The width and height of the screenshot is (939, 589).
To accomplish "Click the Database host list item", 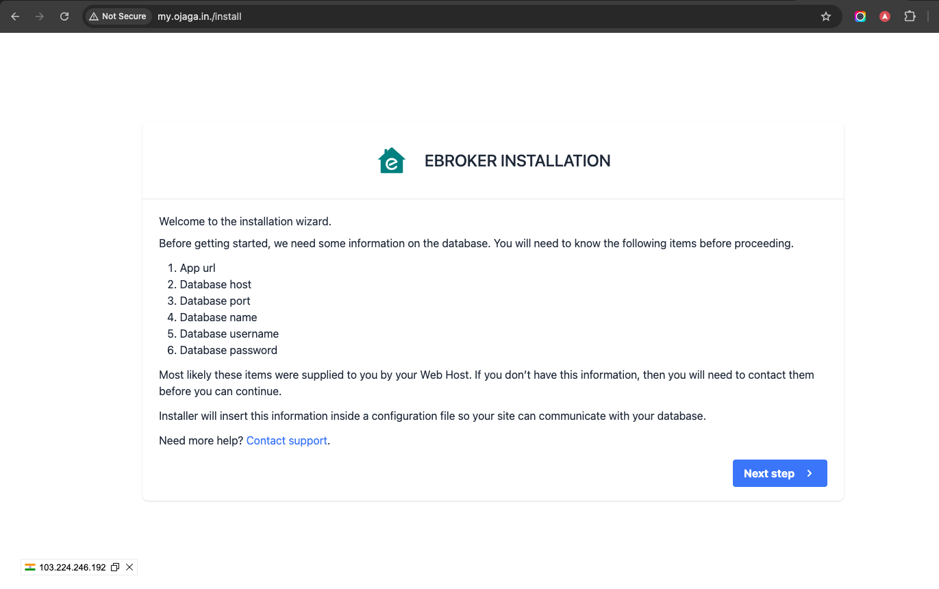I will tap(215, 284).
